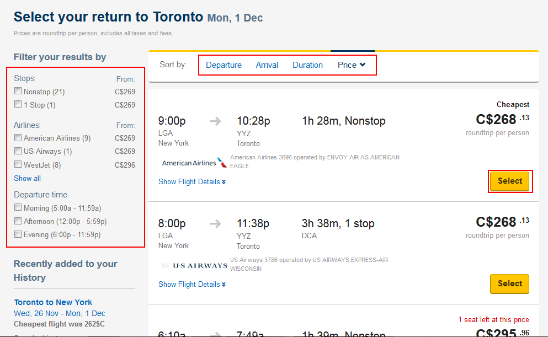The width and height of the screenshot is (548, 337).
Task: Click the American Airlines logo
Action: point(194,163)
